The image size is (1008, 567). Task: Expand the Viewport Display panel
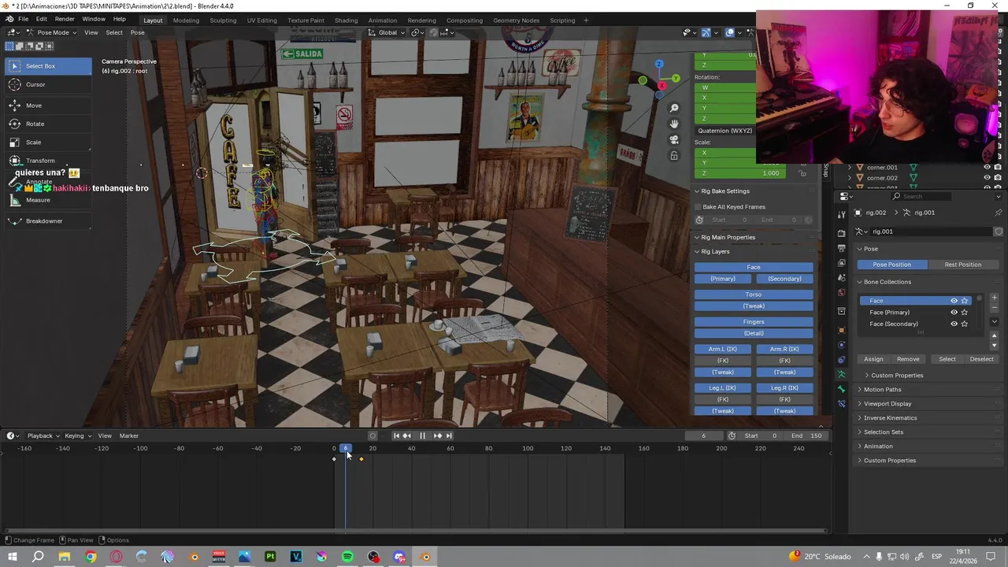tap(888, 404)
